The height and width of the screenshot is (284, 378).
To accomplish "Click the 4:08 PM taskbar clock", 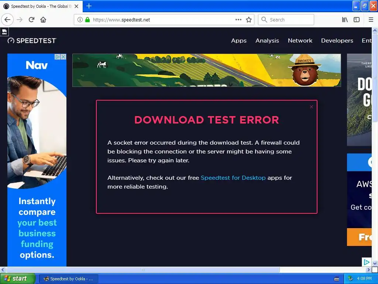I will pos(364,278).
